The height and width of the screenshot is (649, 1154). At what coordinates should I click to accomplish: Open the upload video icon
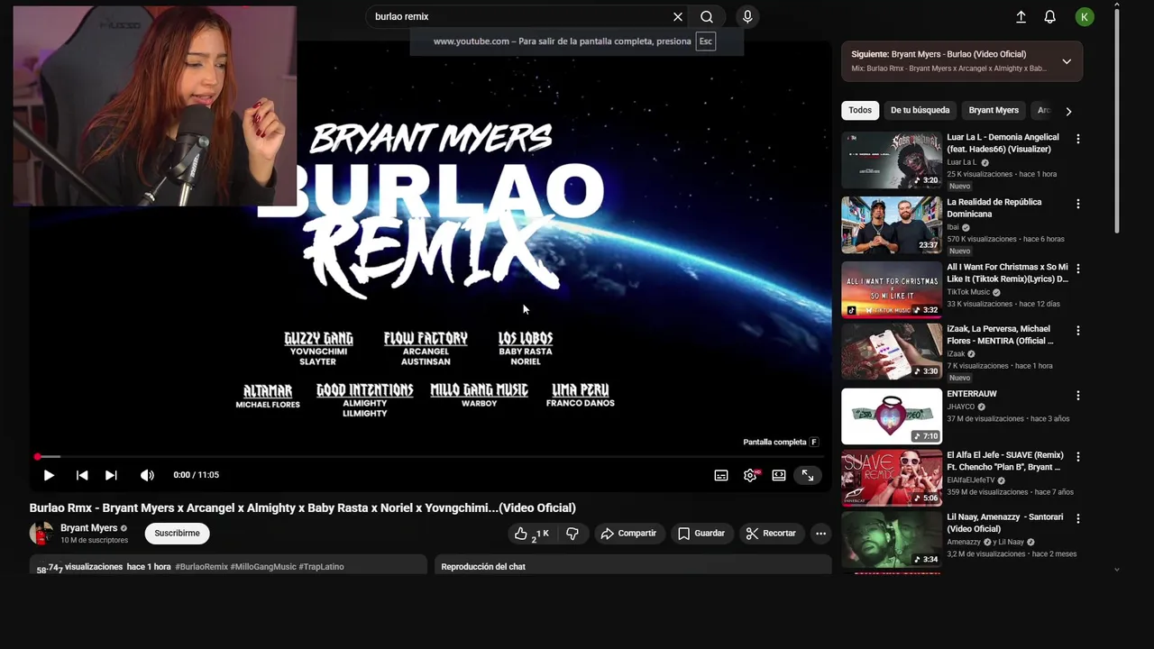pos(1021,17)
